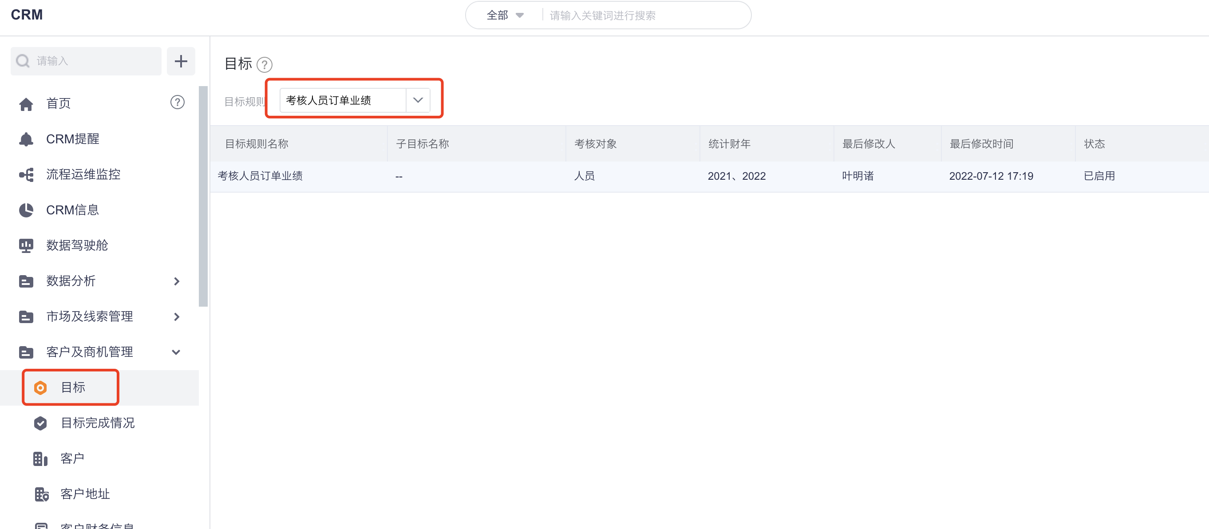
Task: Select CRM信息 menu item
Action: (73, 210)
